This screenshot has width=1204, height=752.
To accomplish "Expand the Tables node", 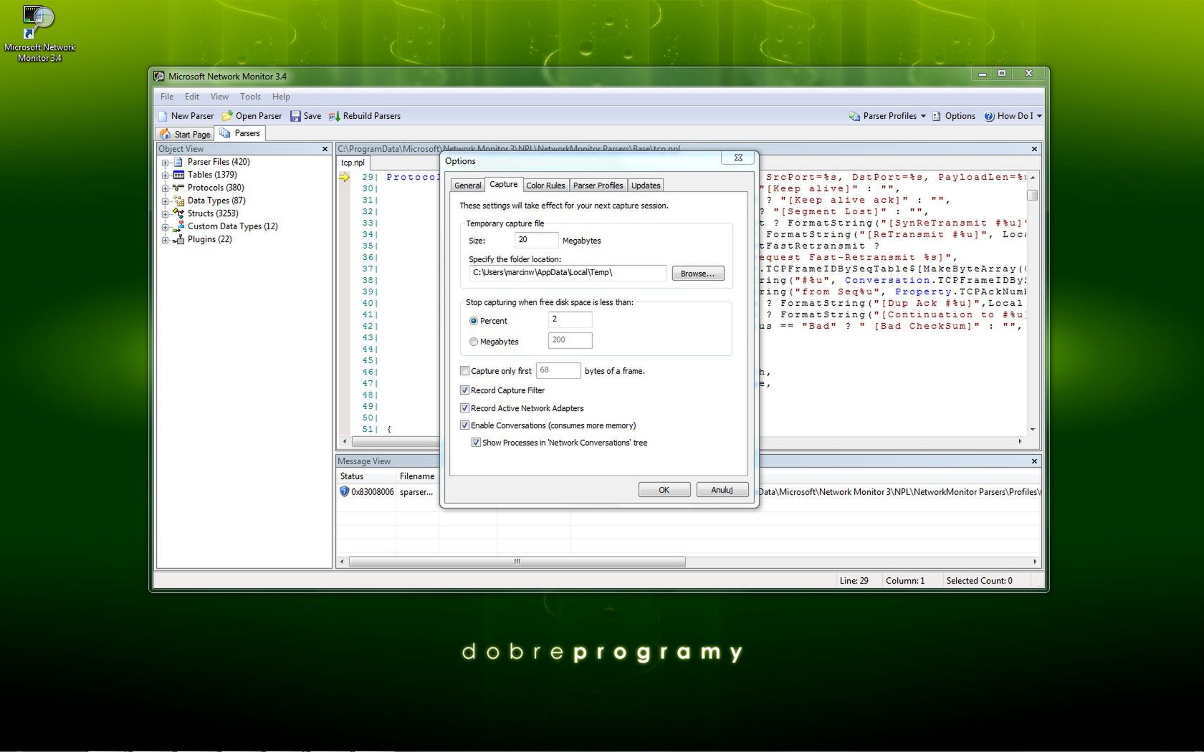I will pyautogui.click(x=165, y=175).
